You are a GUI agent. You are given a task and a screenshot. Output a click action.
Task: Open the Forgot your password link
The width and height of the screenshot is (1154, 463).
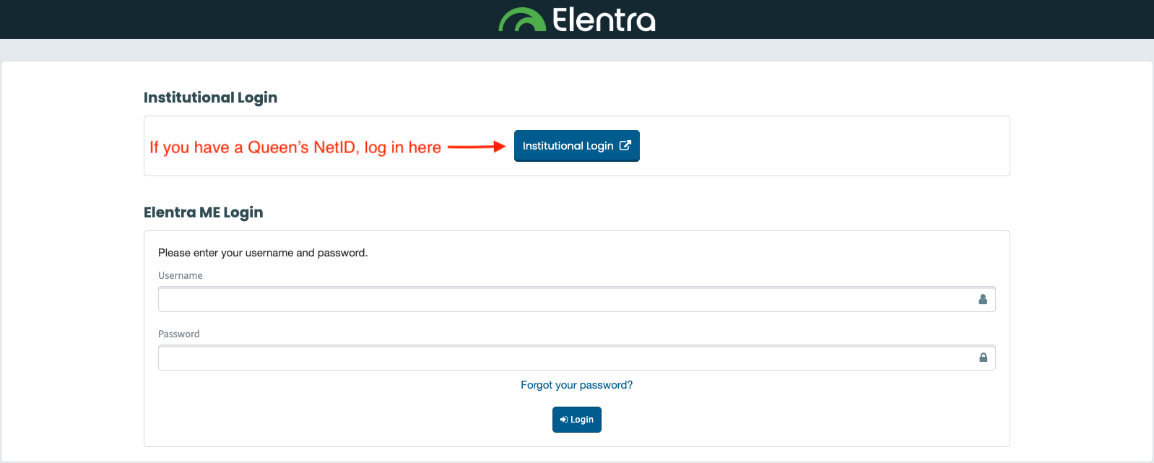[x=577, y=385]
